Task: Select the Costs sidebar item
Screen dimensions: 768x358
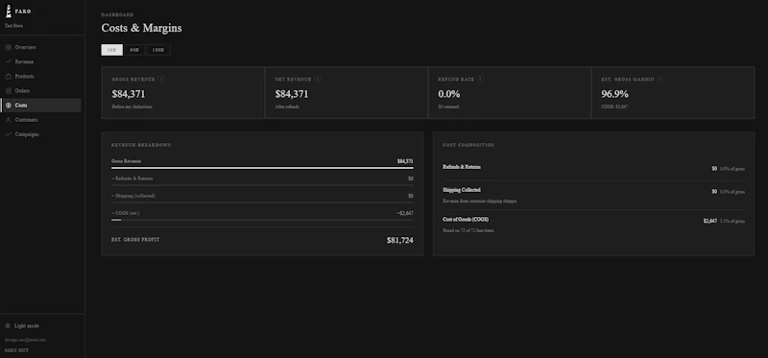Action: [41, 106]
